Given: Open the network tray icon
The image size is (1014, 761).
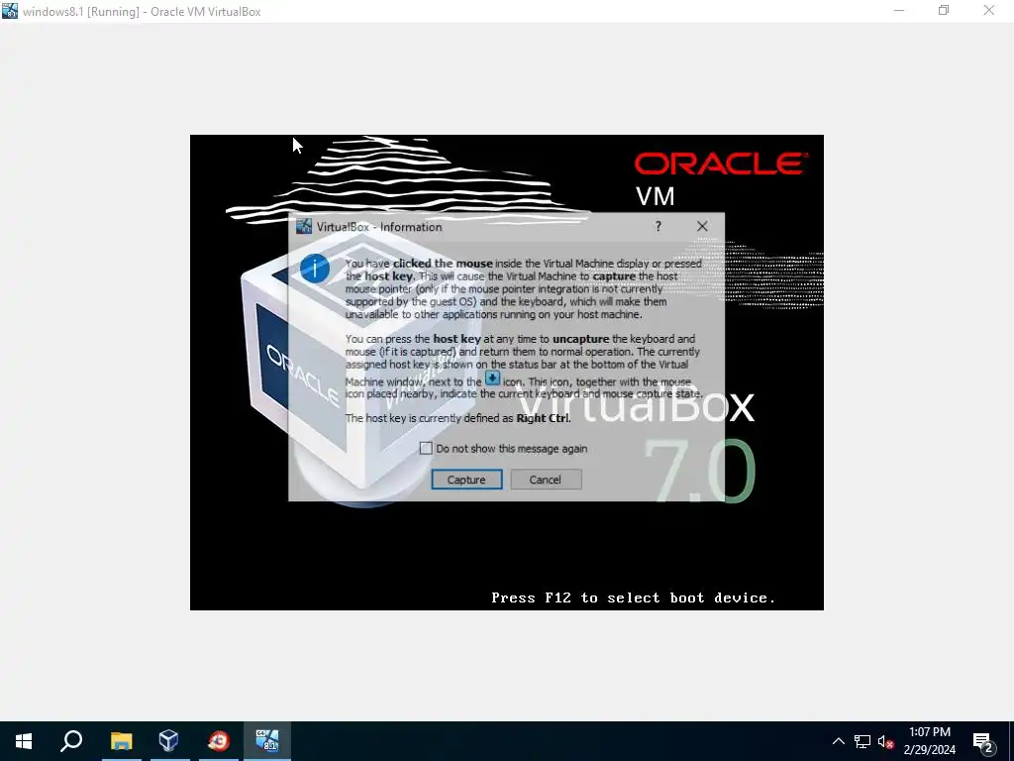Looking at the screenshot, I should [862, 741].
